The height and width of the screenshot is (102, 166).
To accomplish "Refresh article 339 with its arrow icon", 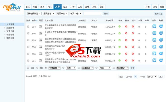I will [161, 40].
